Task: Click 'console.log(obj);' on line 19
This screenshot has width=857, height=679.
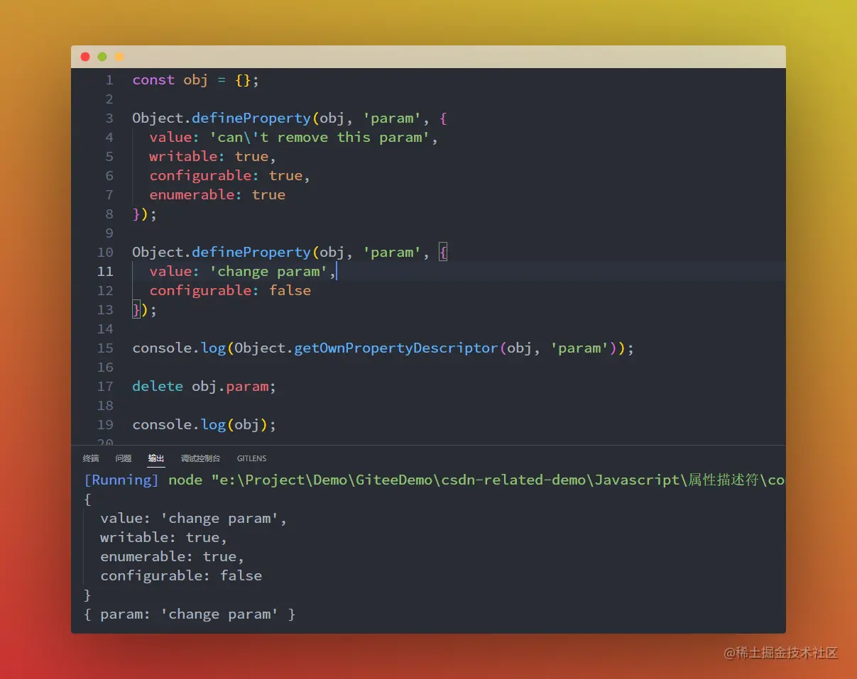Action: [204, 425]
